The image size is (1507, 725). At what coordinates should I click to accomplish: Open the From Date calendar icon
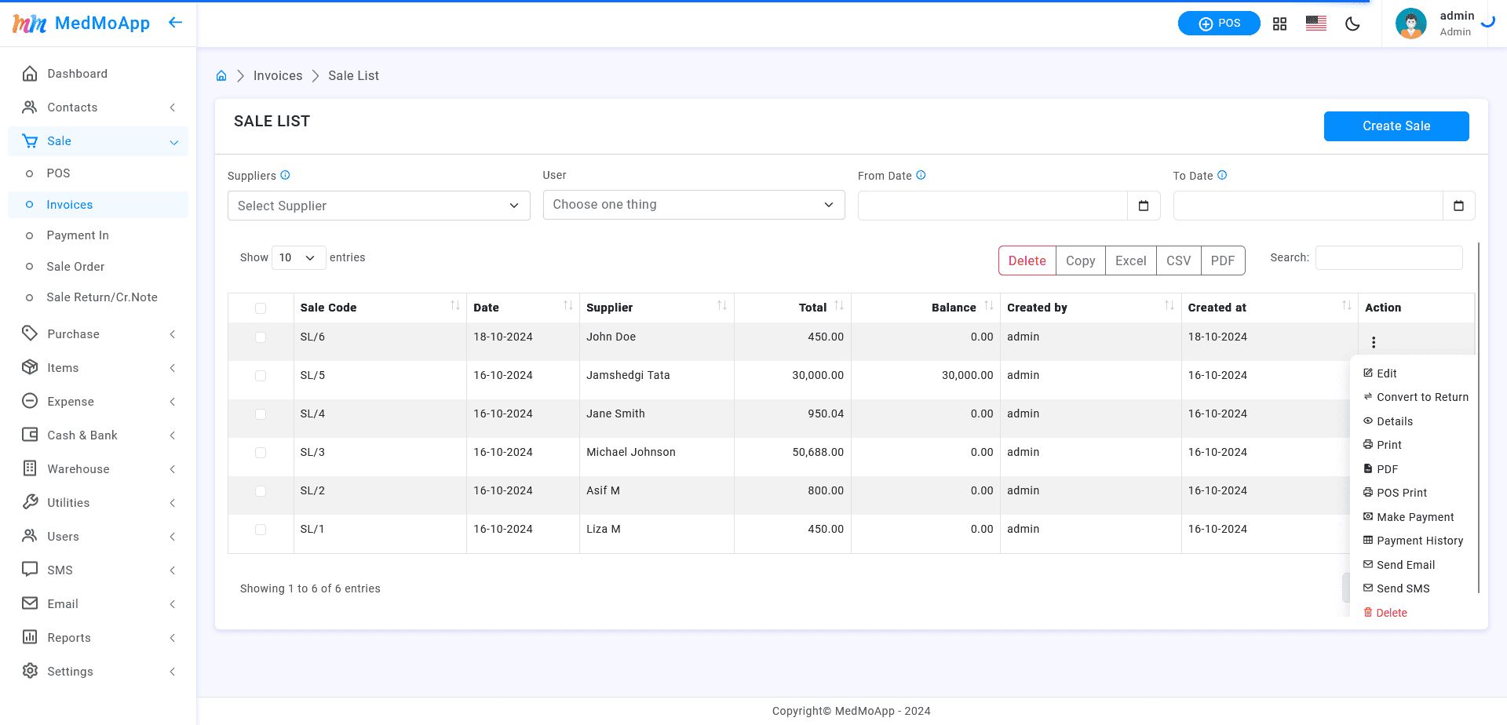click(1144, 206)
